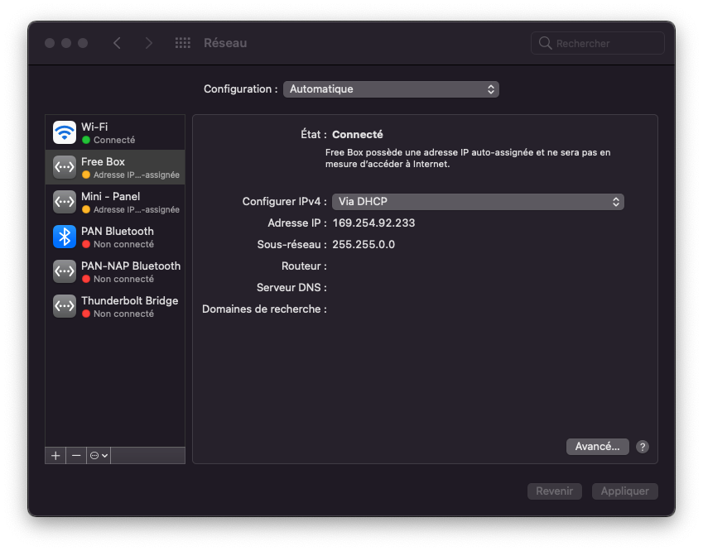Go forward with the right chevron
Image resolution: width=703 pixels, height=551 pixels.
149,43
